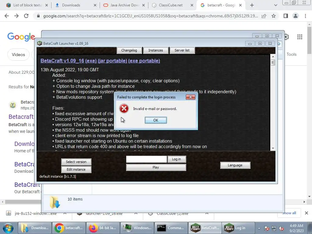Open the (exe portable) download link

click(x=144, y=61)
